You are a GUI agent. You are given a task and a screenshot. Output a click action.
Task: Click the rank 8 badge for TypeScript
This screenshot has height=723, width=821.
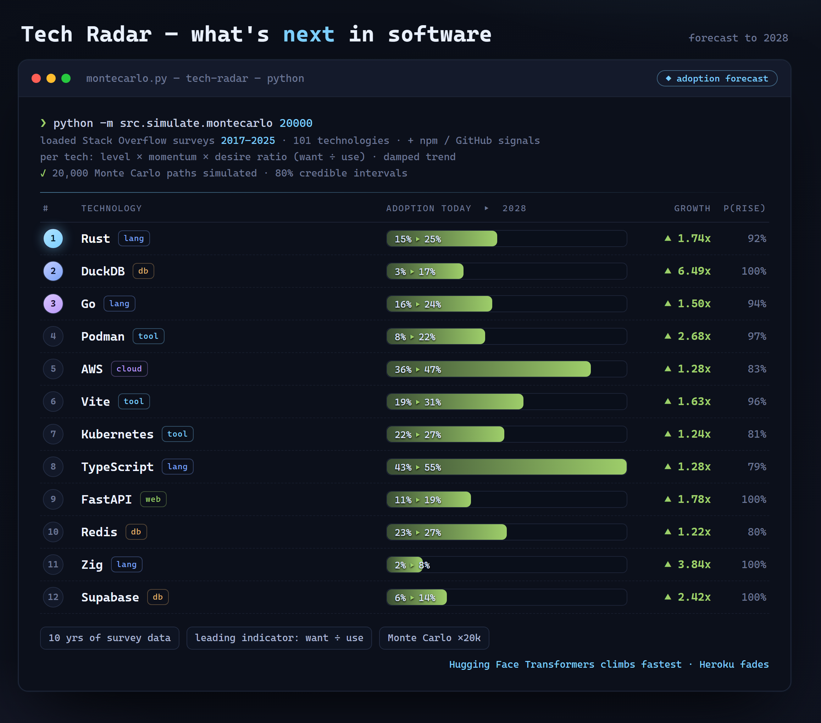[x=53, y=466]
